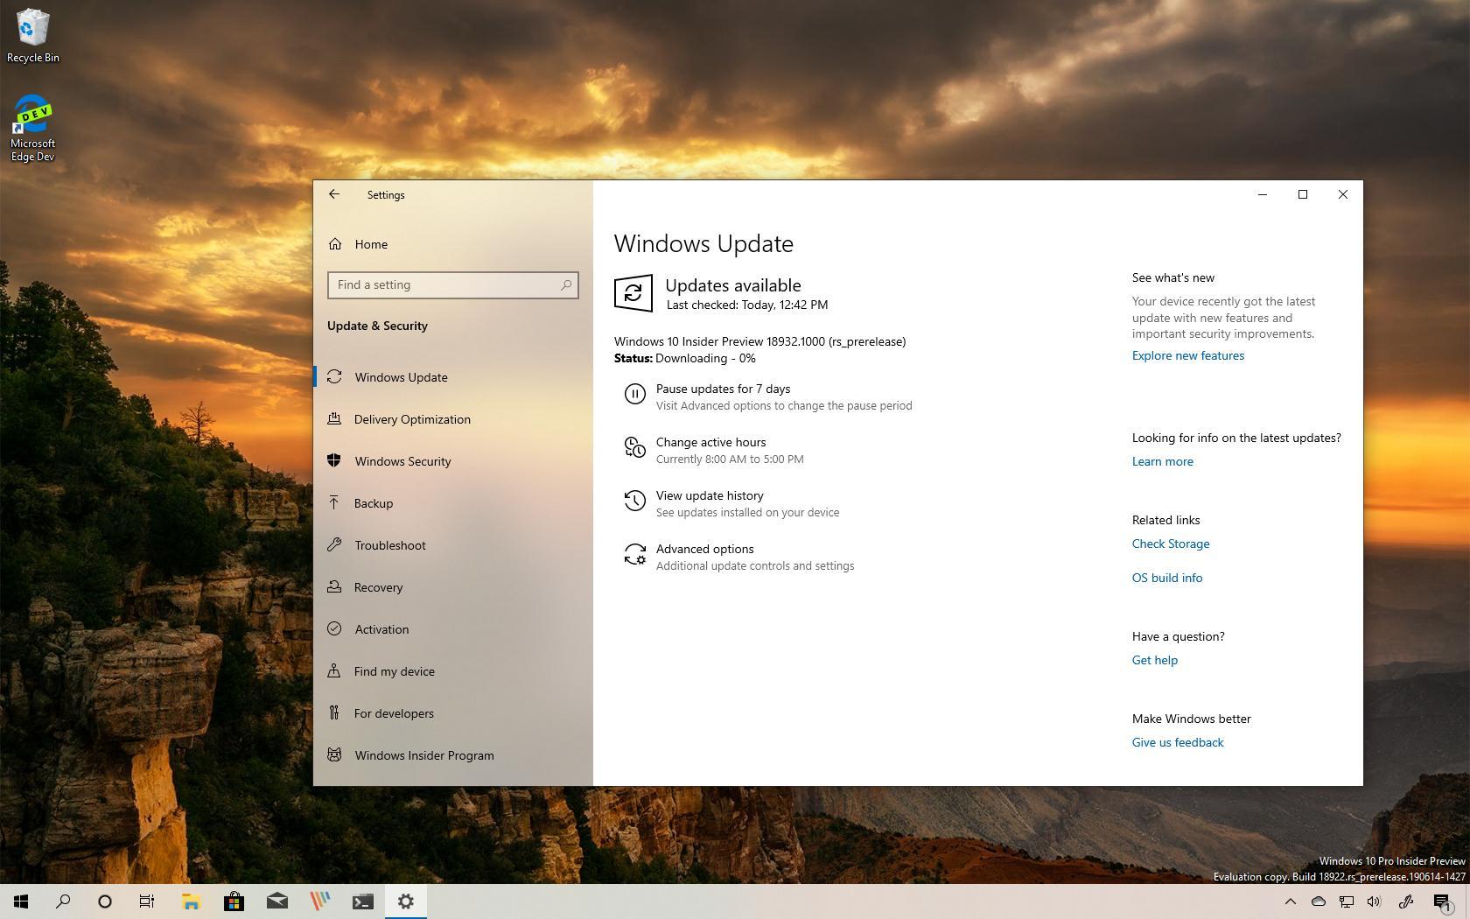The image size is (1470, 919).
Task: Open Microsoft Edge Dev desktop shortcut
Action: (x=33, y=128)
